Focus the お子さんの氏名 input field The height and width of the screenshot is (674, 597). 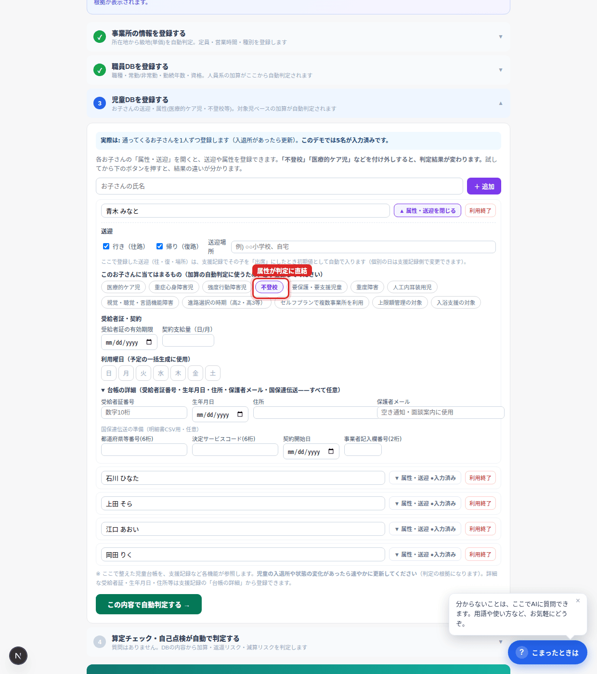tap(279, 186)
